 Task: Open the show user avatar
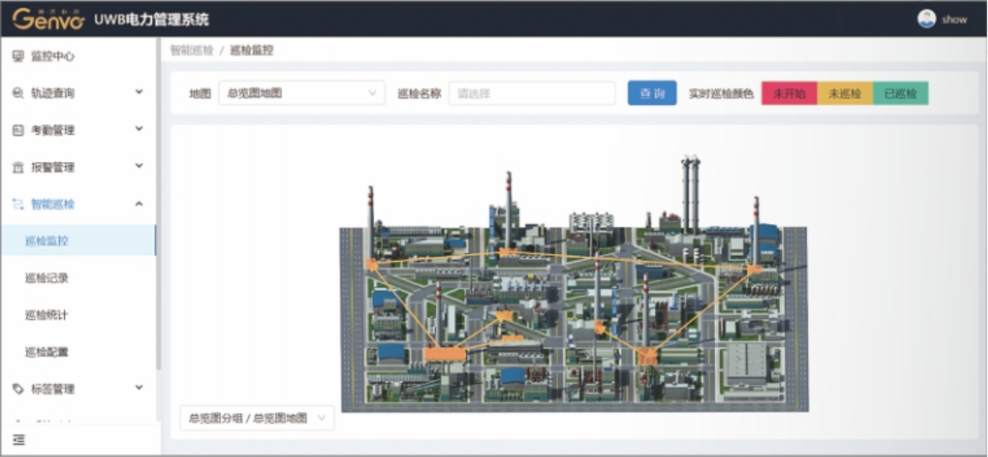(927, 19)
